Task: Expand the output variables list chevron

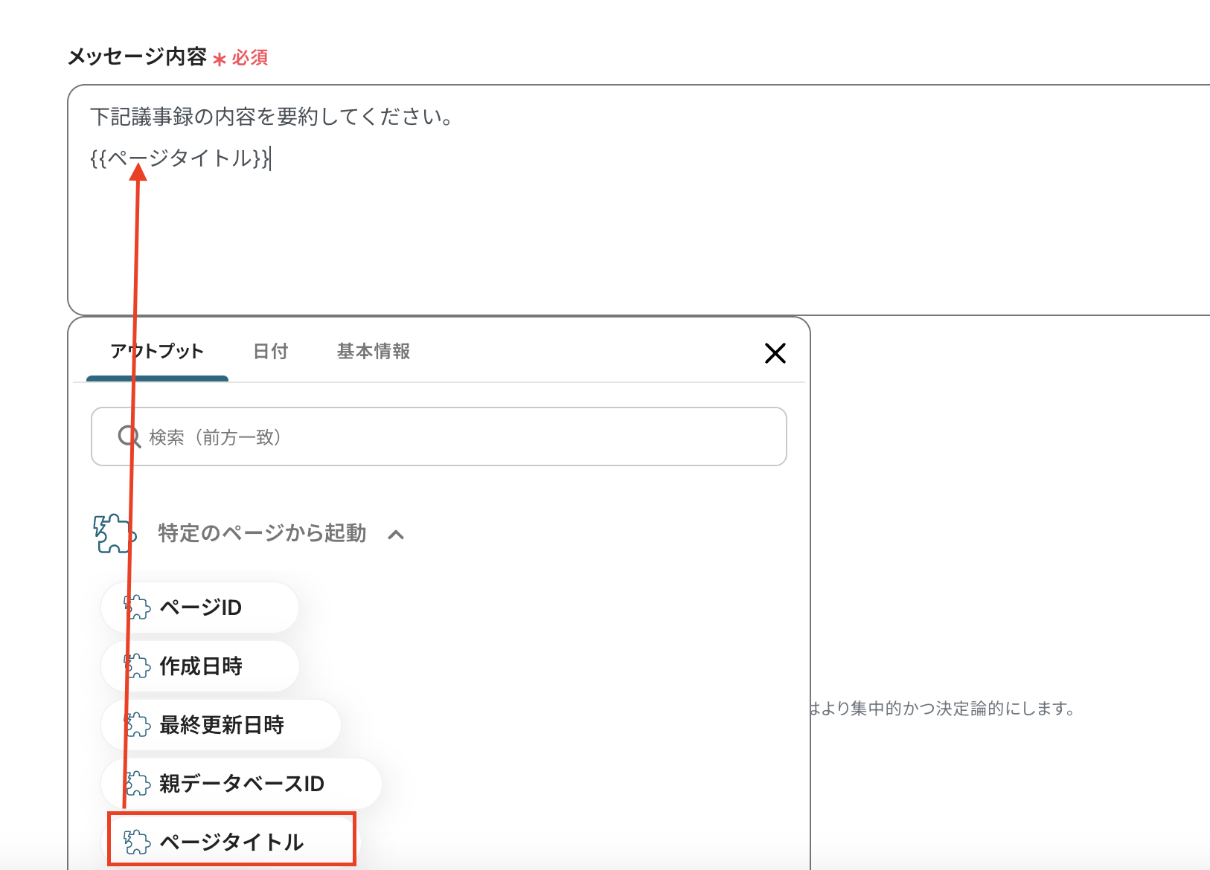Action: tap(397, 534)
